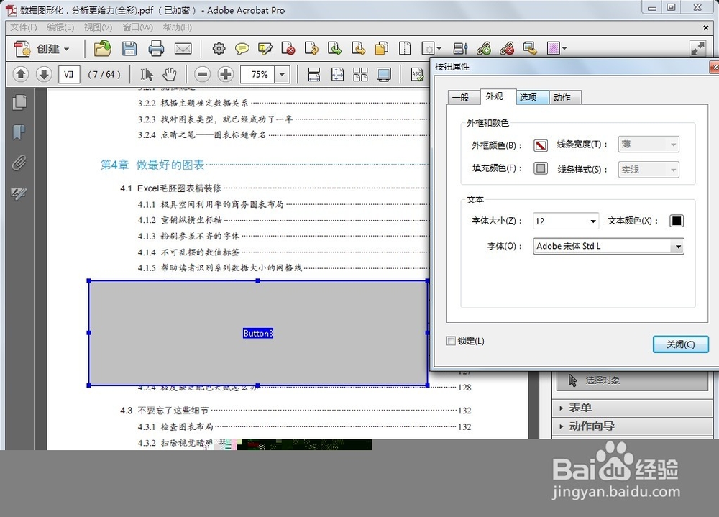Open the zoom level dropdown arrow
Viewport: 719px width, 517px height.
282,74
